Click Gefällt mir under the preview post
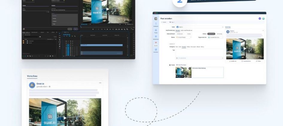This screenshot has height=126, width=283. tap(233, 61)
